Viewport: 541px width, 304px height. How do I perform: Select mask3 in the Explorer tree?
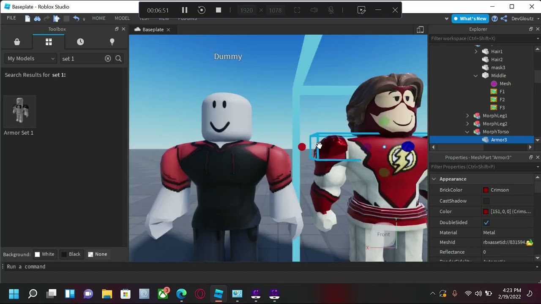[x=498, y=68]
